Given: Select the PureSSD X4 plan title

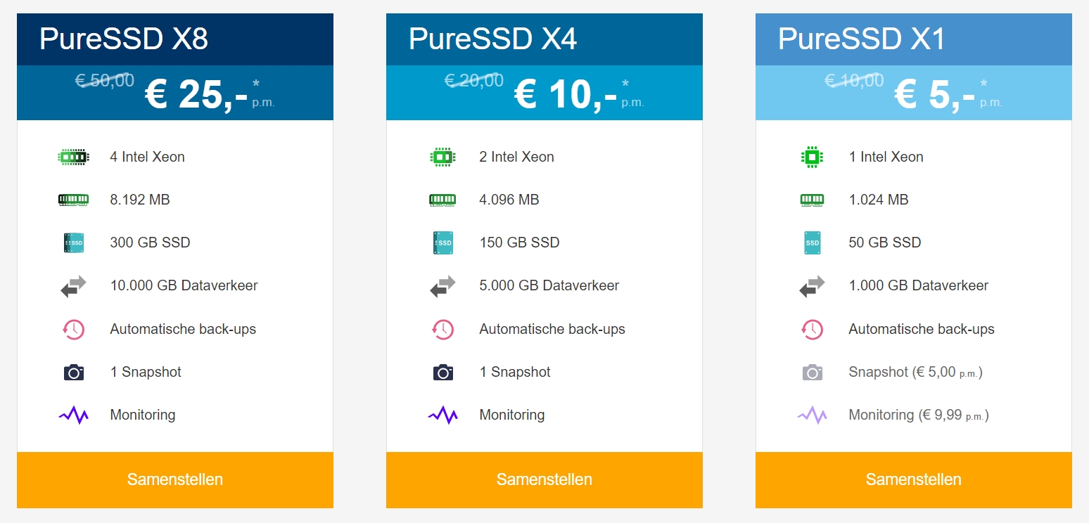Looking at the screenshot, I should coord(492,39).
